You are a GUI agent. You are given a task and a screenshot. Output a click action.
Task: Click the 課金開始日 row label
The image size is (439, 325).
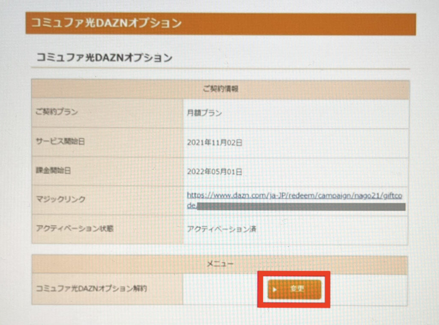tap(53, 170)
